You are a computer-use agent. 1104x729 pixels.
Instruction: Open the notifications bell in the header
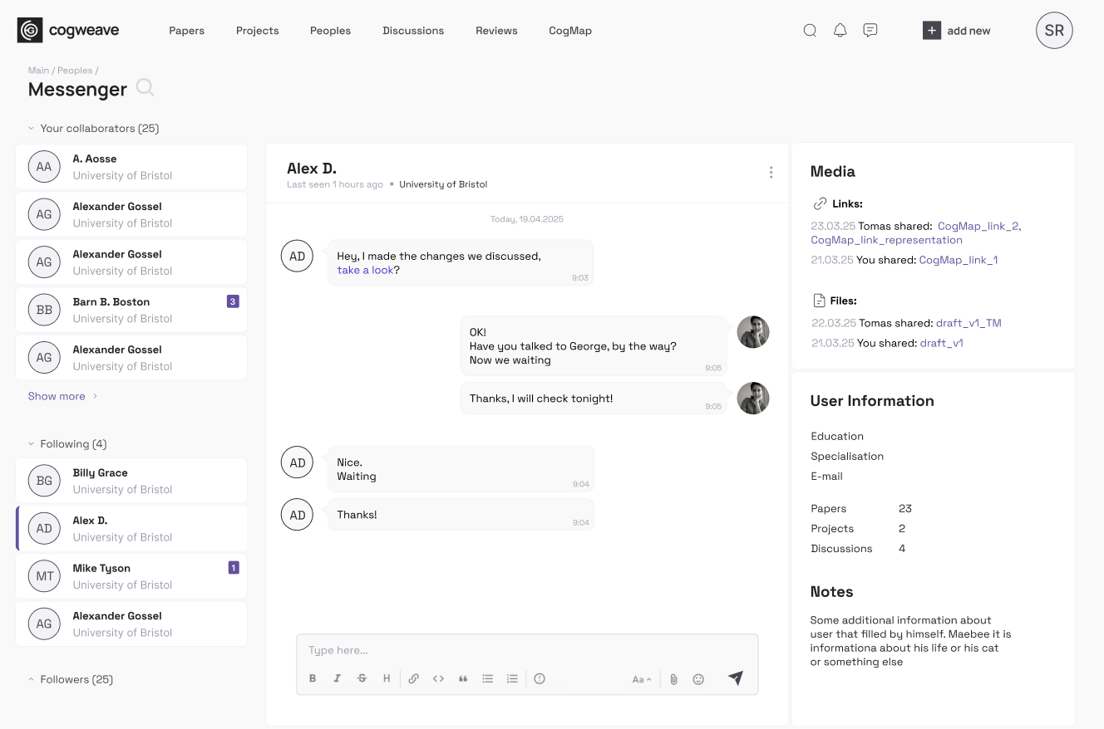coord(840,31)
